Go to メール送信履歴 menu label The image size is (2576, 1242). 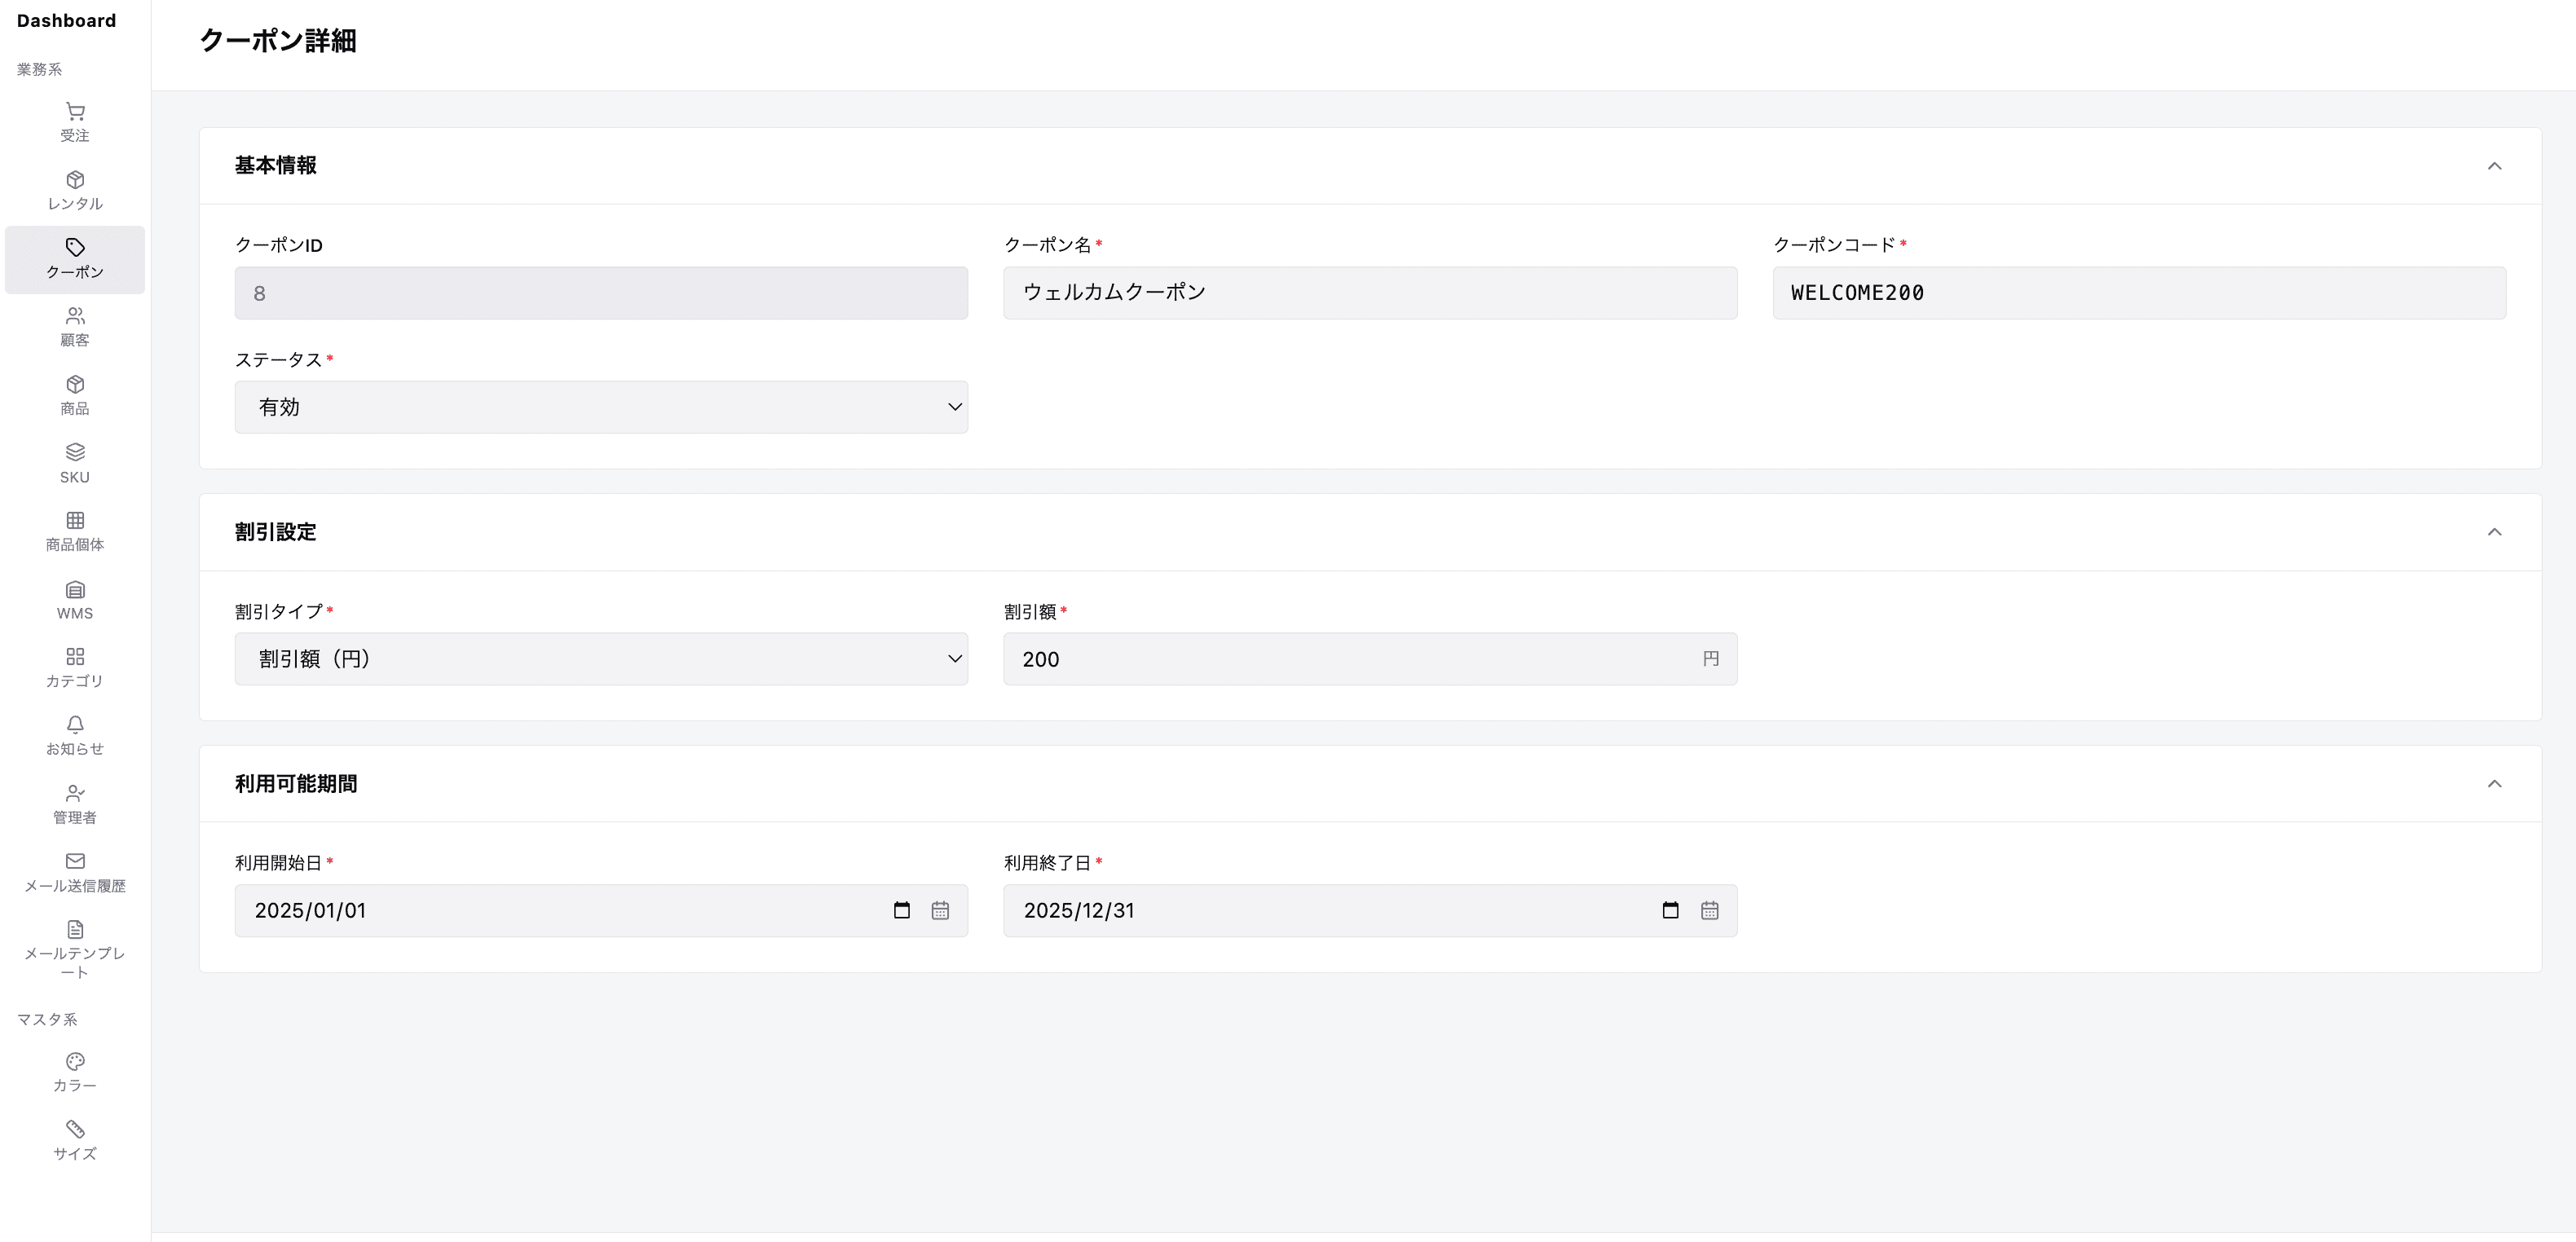(75, 886)
